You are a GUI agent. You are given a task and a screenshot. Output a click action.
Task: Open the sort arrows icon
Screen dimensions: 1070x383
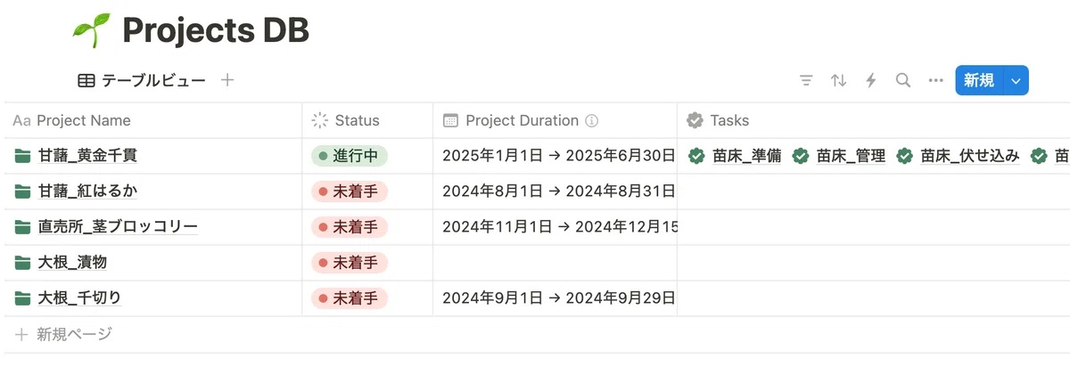838,80
